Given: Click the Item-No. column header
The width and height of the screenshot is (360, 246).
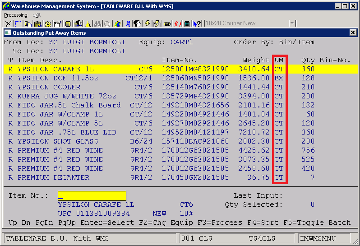Looking at the screenshot, I should [180, 60].
